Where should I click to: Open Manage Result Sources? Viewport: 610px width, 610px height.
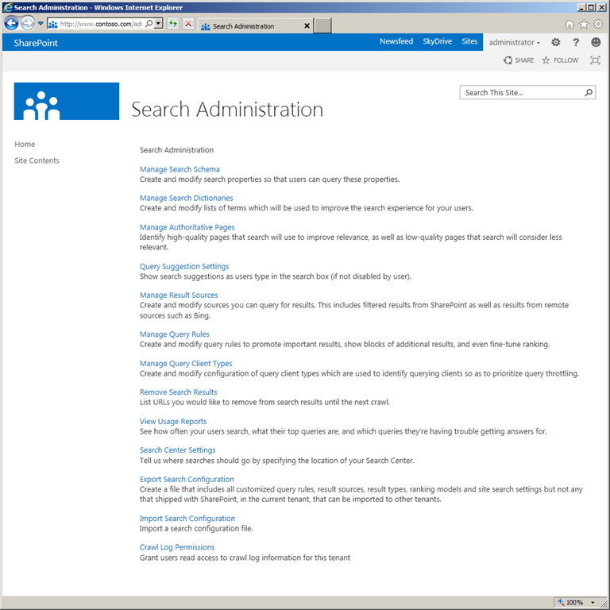[179, 295]
